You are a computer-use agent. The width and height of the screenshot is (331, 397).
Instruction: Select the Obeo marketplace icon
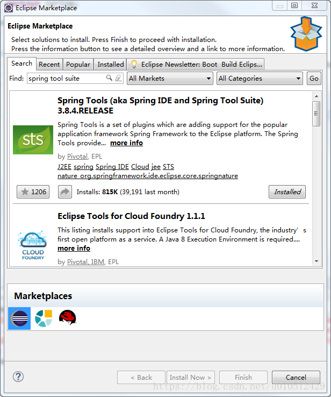tap(44, 318)
